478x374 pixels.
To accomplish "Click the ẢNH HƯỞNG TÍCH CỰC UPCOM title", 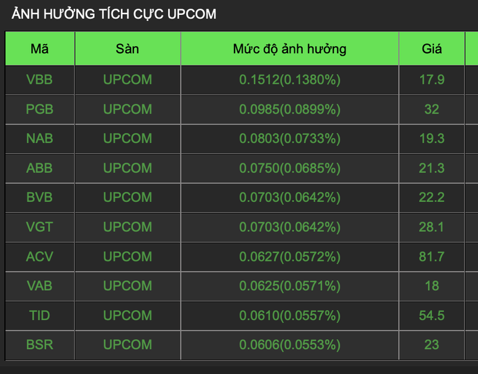I will pos(114,14).
